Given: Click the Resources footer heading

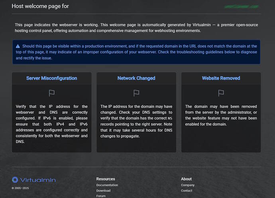Looking at the screenshot, I should 106,179.
